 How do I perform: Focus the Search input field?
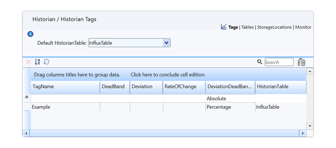(279, 62)
